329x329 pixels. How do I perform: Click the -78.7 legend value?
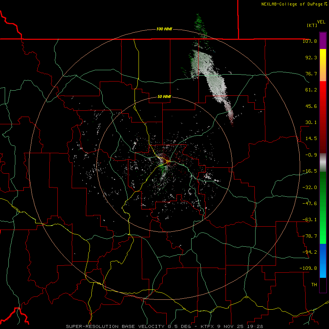310,236
